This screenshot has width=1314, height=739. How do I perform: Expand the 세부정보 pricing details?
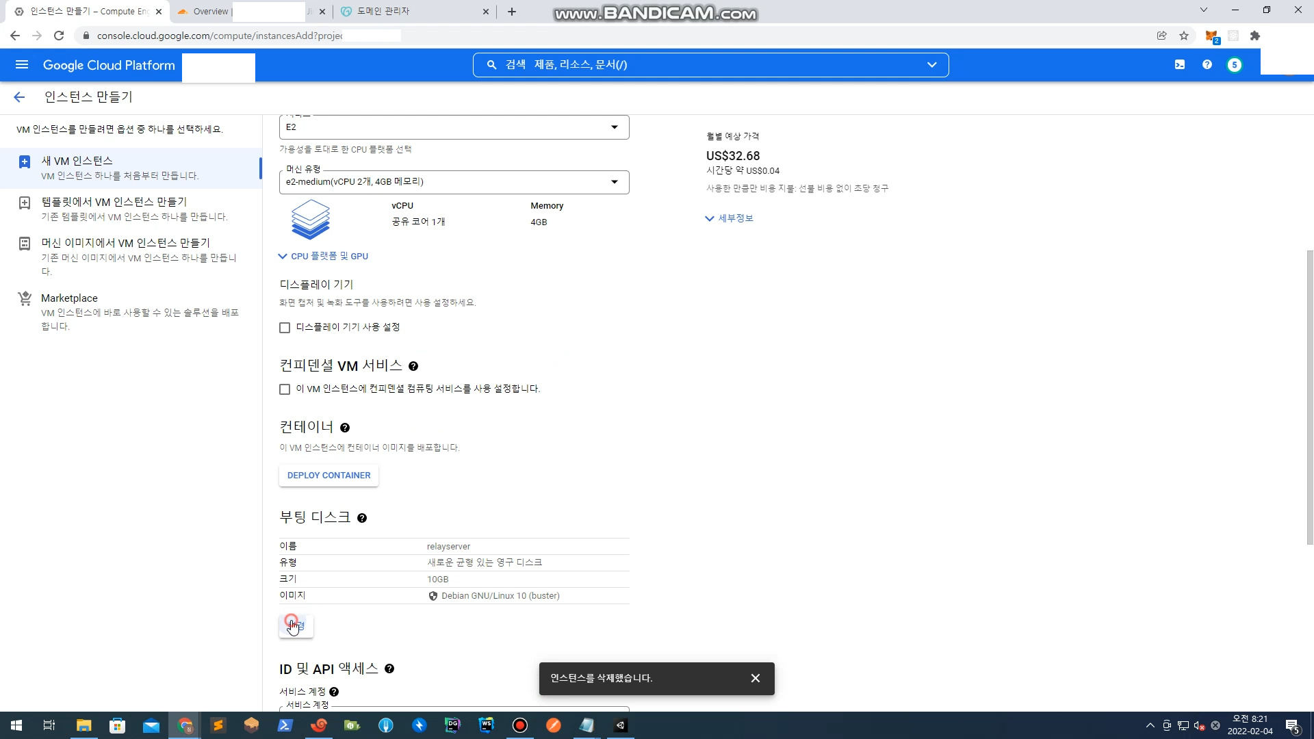coord(730,218)
